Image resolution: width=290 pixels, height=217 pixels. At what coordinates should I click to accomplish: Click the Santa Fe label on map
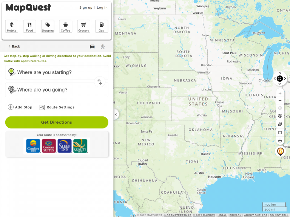click(146, 131)
